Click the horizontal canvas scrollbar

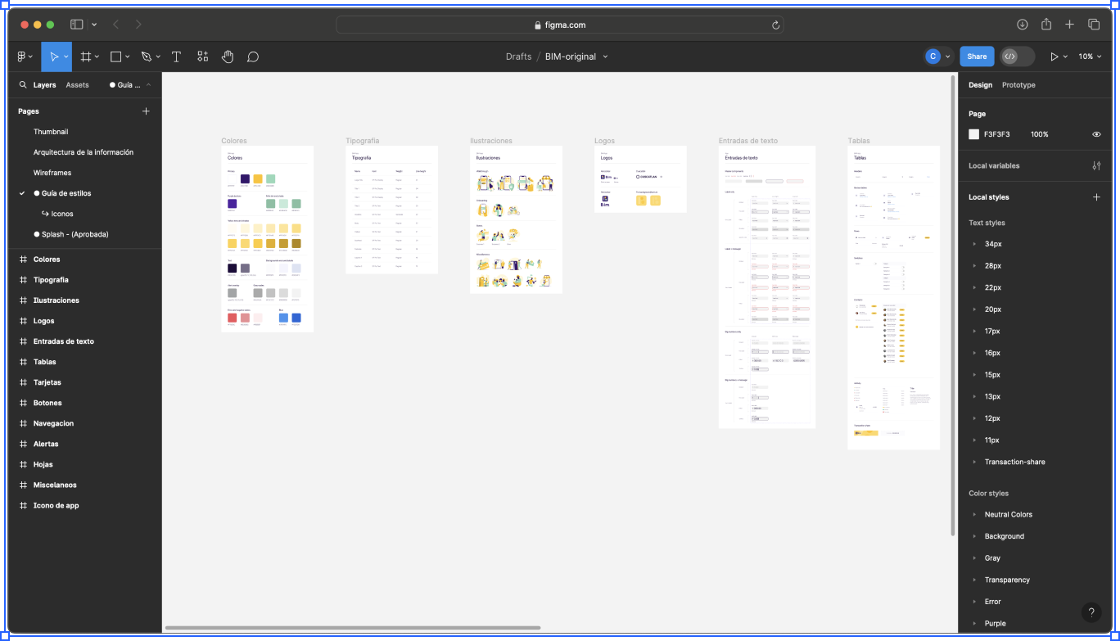tap(353, 628)
